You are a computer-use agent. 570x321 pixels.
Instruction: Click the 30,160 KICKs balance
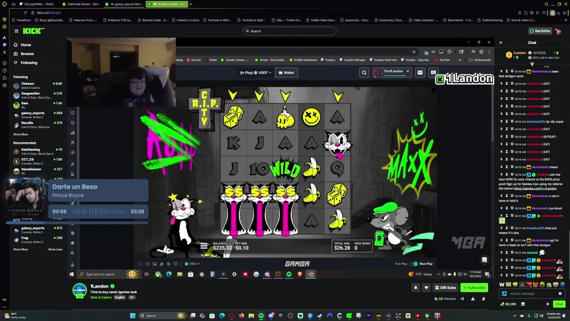(x=508, y=304)
